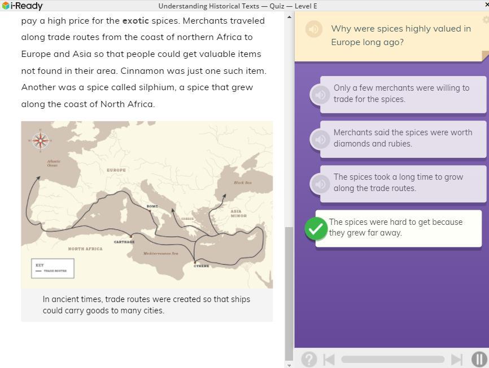This screenshot has height=368, width=489.
Task: Play audio for 'Only a few merchants' answer
Action: [320, 94]
